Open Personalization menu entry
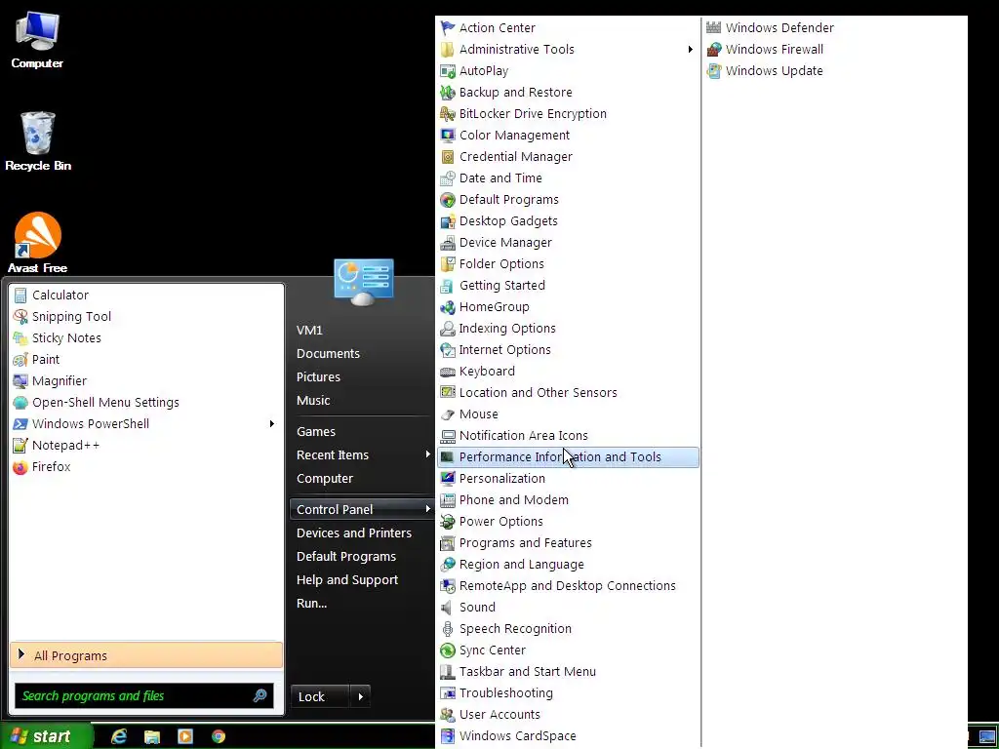Screen dimensions: 999x749 (x=569, y=478)
